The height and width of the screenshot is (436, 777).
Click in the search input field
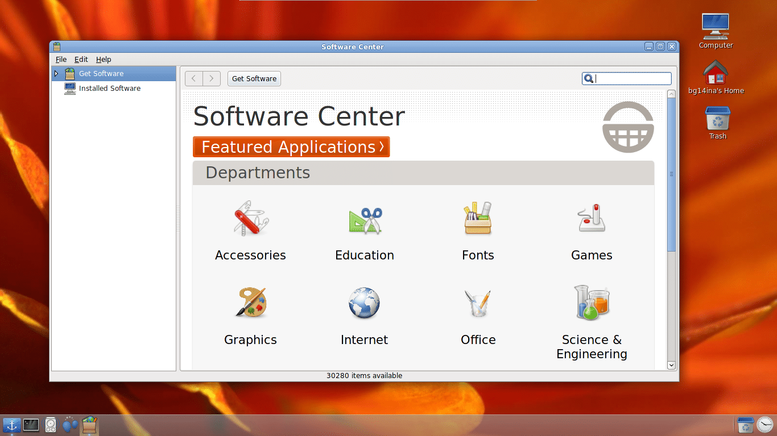(631, 79)
